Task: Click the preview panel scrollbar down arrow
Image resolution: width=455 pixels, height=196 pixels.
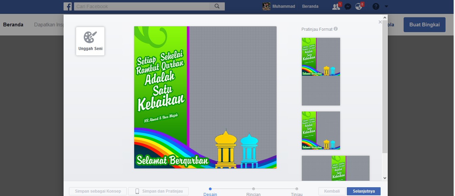Action: click(x=385, y=178)
